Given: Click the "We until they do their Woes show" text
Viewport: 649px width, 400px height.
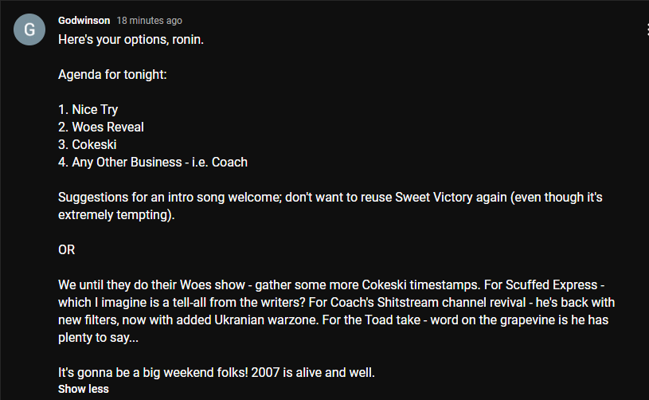Looking at the screenshot, I should coord(151,285).
